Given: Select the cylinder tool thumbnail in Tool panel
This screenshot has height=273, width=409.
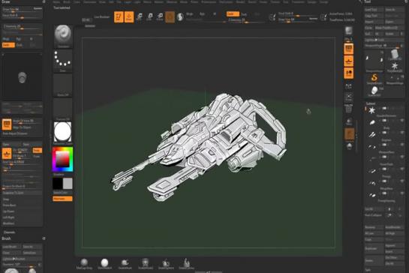Looking at the screenshot, I should coord(395,55).
